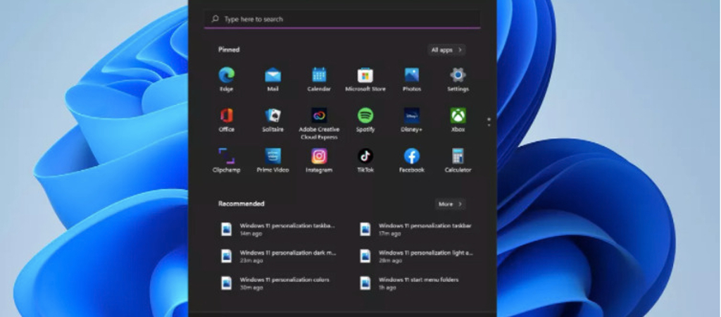Click the Type here to search field

tap(342, 19)
